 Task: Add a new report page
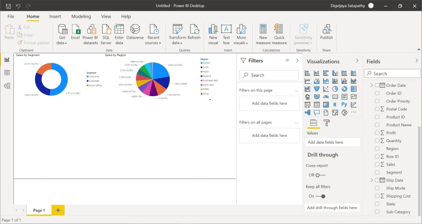(58, 210)
